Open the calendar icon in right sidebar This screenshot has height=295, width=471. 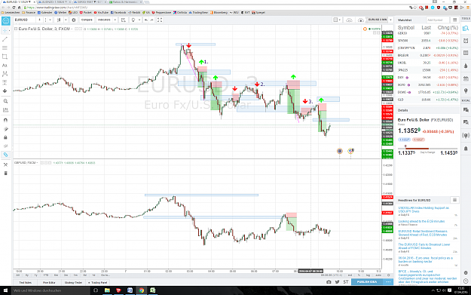466,78
